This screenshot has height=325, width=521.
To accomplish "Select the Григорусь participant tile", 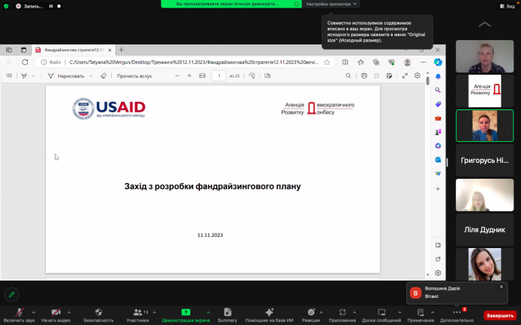I will [485, 161].
